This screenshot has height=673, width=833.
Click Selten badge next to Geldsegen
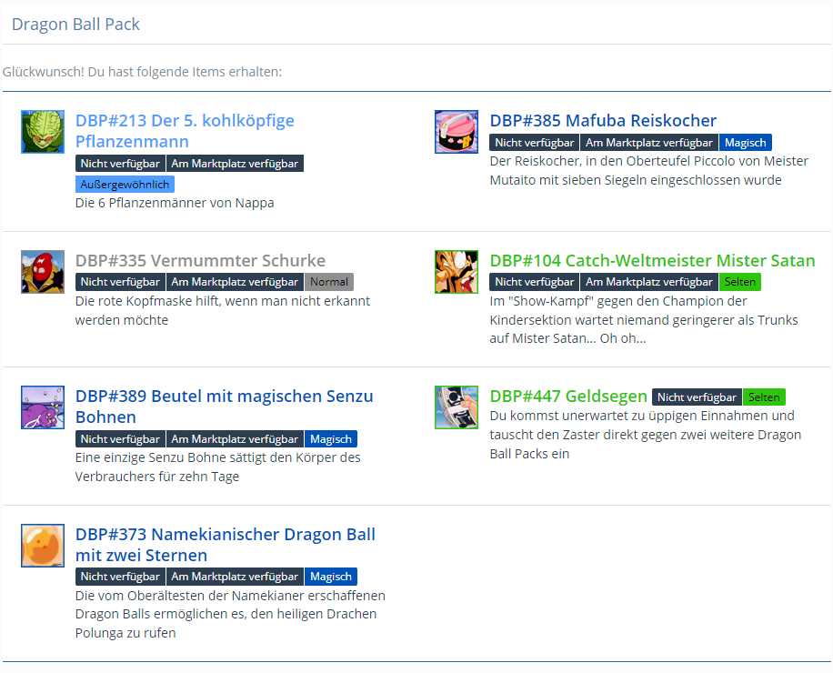[764, 397]
